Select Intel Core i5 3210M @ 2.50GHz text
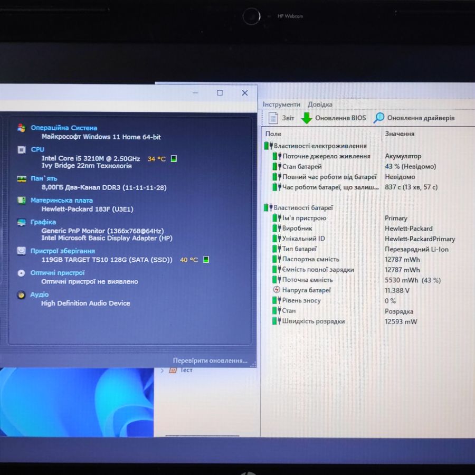 pyautogui.click(x=91, y=158)
